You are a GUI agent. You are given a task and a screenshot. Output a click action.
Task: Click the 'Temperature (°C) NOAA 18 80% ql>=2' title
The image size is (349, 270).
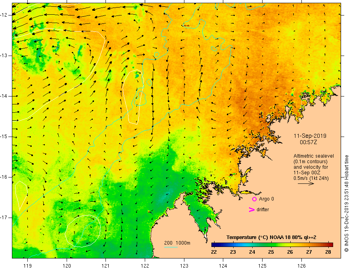pos(271,237)
